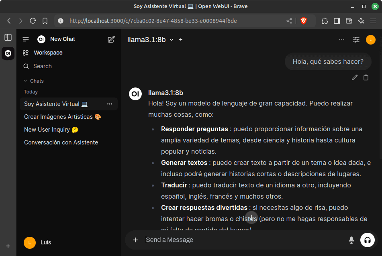Click the Send a Message input field
Image resolution: width=382 pixels, height=256 pixels.
241,240
